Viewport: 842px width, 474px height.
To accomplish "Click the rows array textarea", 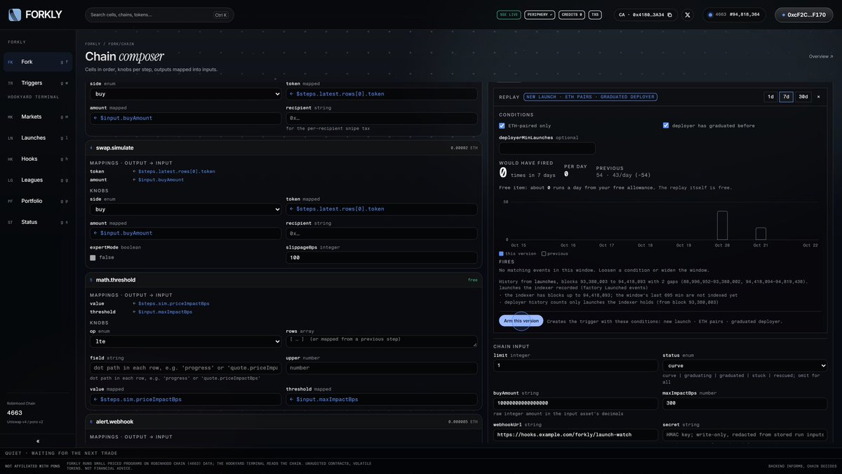I will 381,341.
